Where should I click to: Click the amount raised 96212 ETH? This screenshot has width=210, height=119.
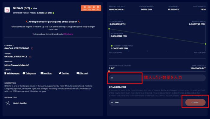pos(146,10)
